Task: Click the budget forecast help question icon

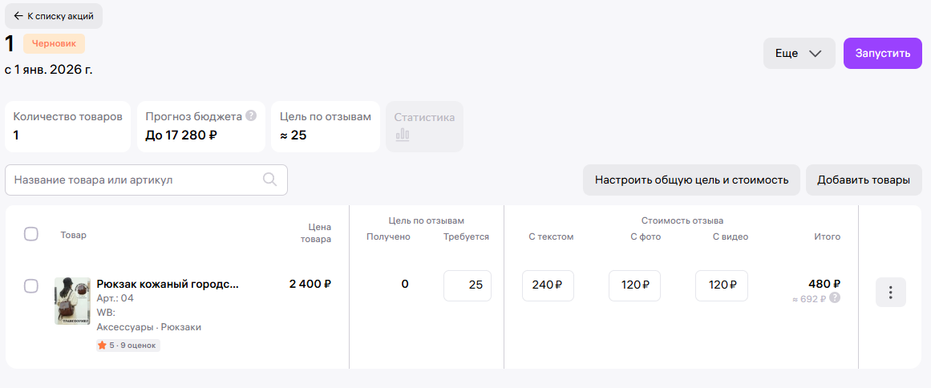Action: click(251, 115)
